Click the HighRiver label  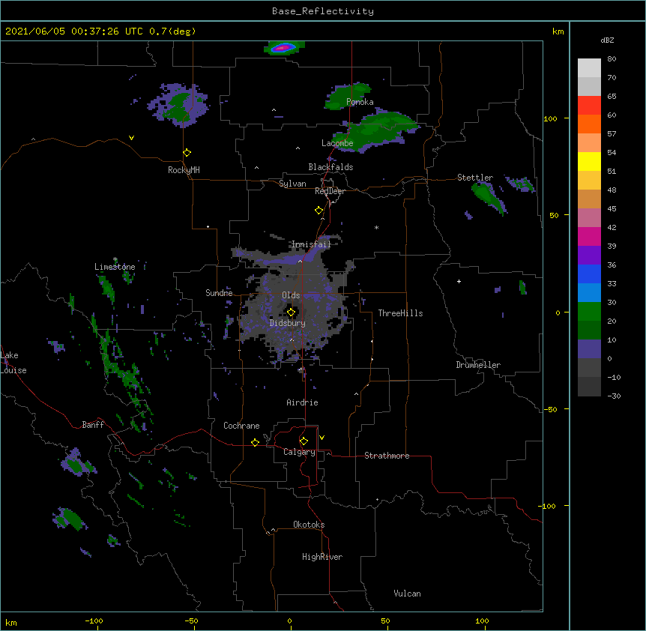click(322, 557)
